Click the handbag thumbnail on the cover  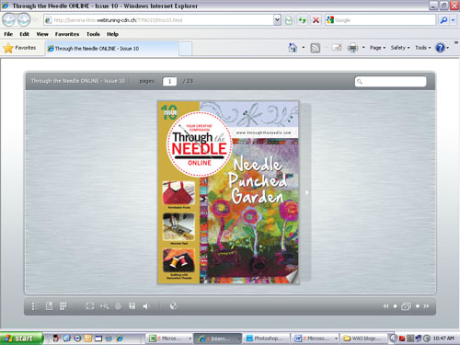(x=178, y=192)
